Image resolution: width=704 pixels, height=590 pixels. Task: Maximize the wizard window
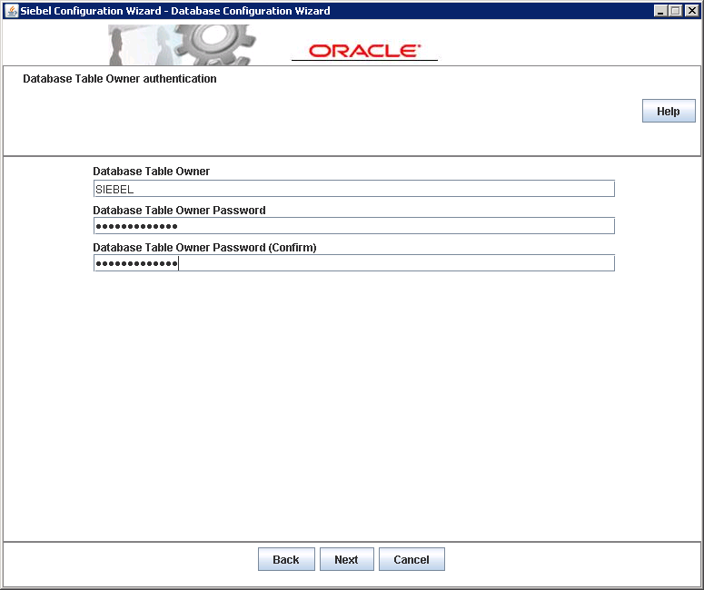(676, 11)
